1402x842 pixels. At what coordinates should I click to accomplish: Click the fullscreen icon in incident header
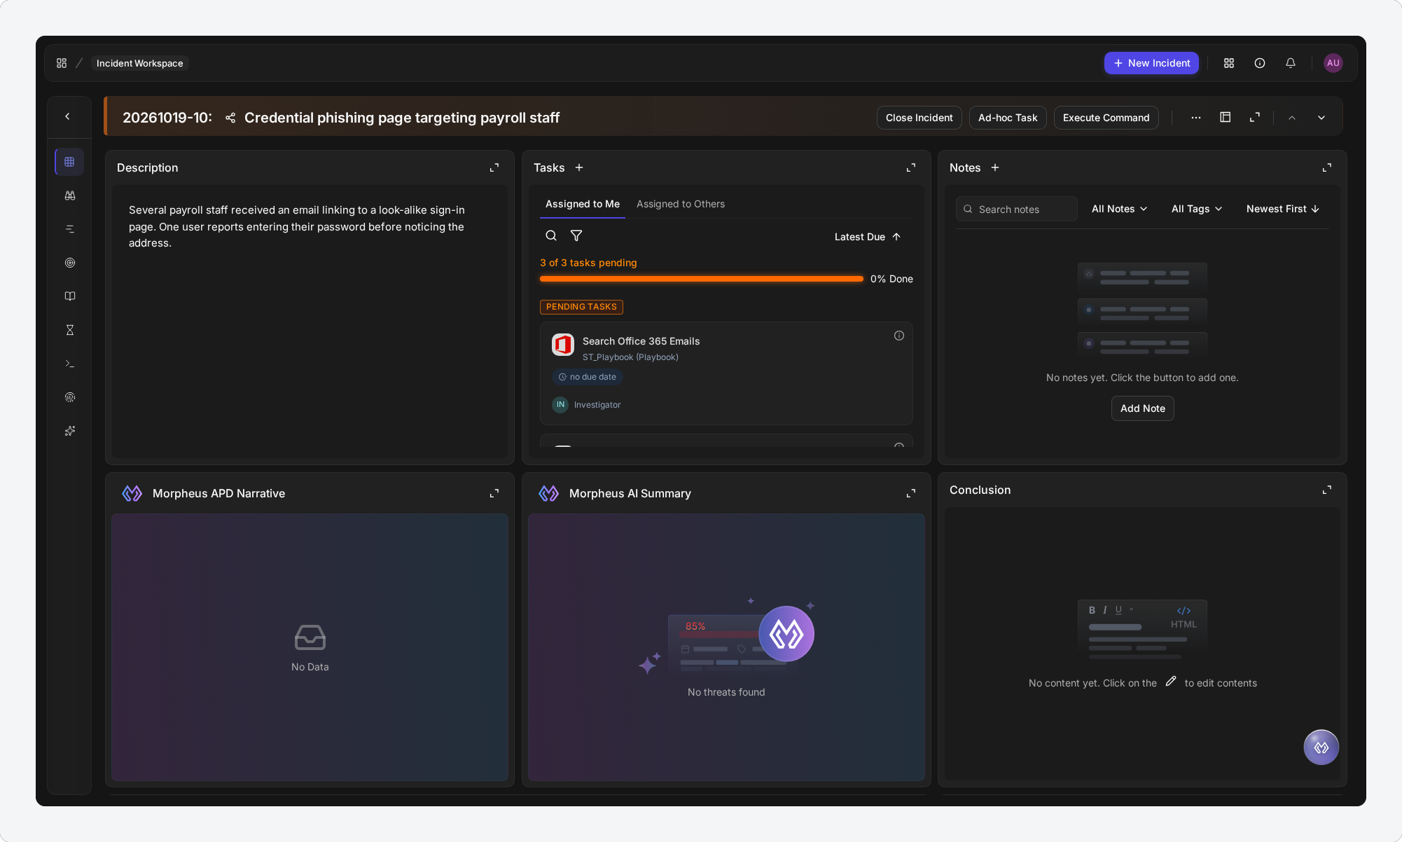pyautogui.click(x=1255, y=118)
